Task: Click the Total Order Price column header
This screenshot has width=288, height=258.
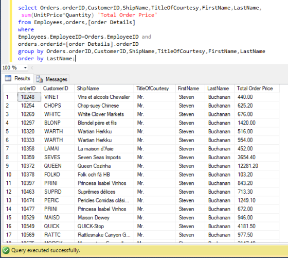Action: click(257, 89)
